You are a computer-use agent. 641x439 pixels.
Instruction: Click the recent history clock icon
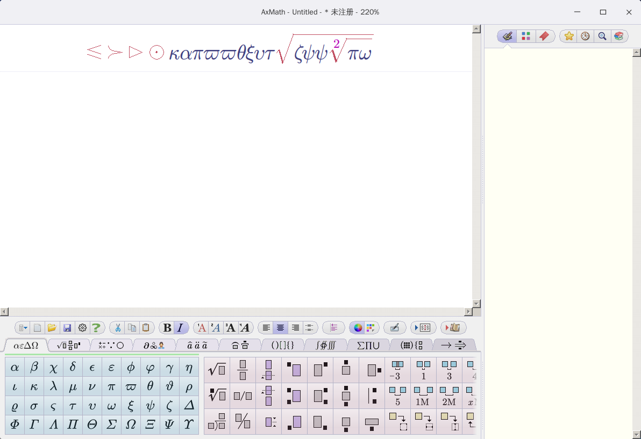tap(586, 36)
